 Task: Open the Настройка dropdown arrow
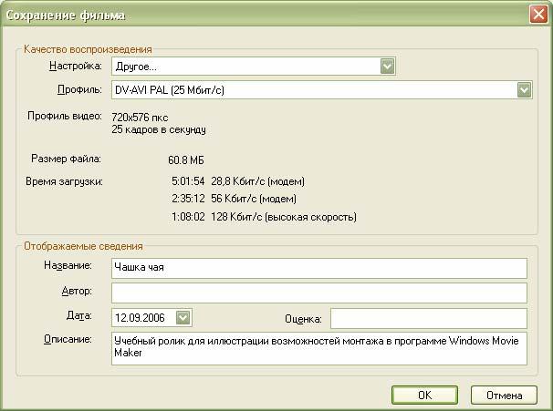coord(387,67)
